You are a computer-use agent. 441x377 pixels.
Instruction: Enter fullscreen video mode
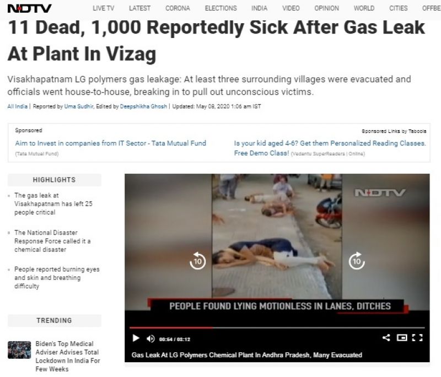coord(417,337)
